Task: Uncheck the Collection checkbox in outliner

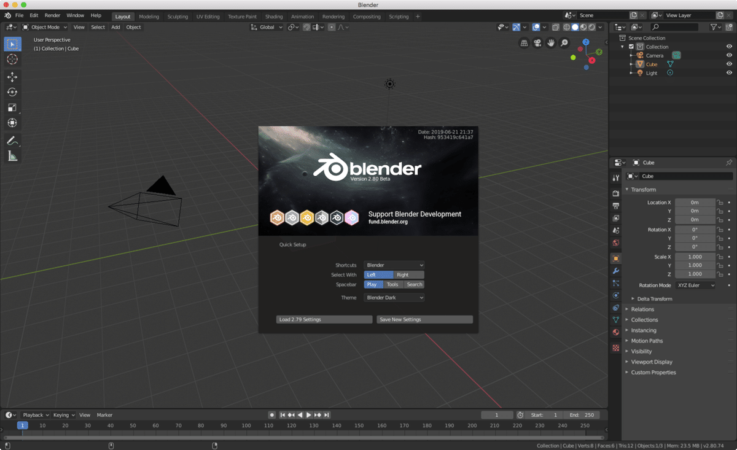Action: coord(631,47)
